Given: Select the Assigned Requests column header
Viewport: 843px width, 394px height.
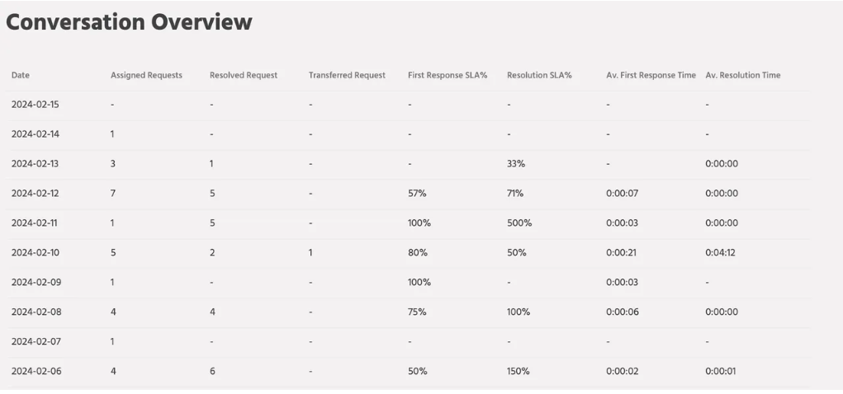Looking at the screenshot, I should point(146,75).
